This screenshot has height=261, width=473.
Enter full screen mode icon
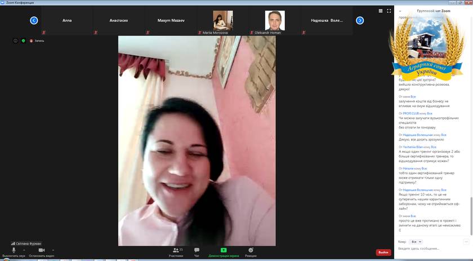click(x=389, y=11)
